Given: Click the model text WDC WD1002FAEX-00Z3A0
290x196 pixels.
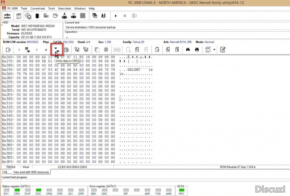Looking at the screenshot, I should point(38,26).
